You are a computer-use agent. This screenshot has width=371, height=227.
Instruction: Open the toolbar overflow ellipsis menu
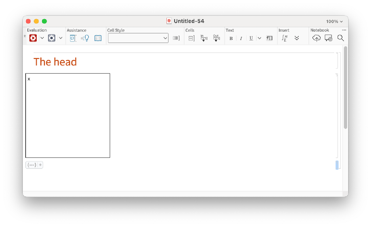pyautogui.click(x=344, y=30)
